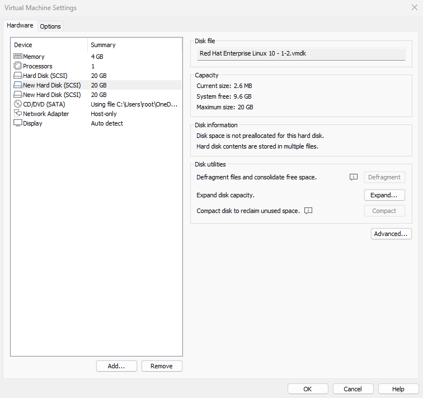
Task: Click the Cancel button
Action: tap(353, 389)
